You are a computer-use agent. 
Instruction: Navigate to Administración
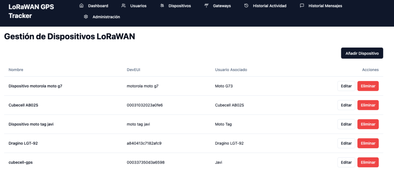click(106, 17)
